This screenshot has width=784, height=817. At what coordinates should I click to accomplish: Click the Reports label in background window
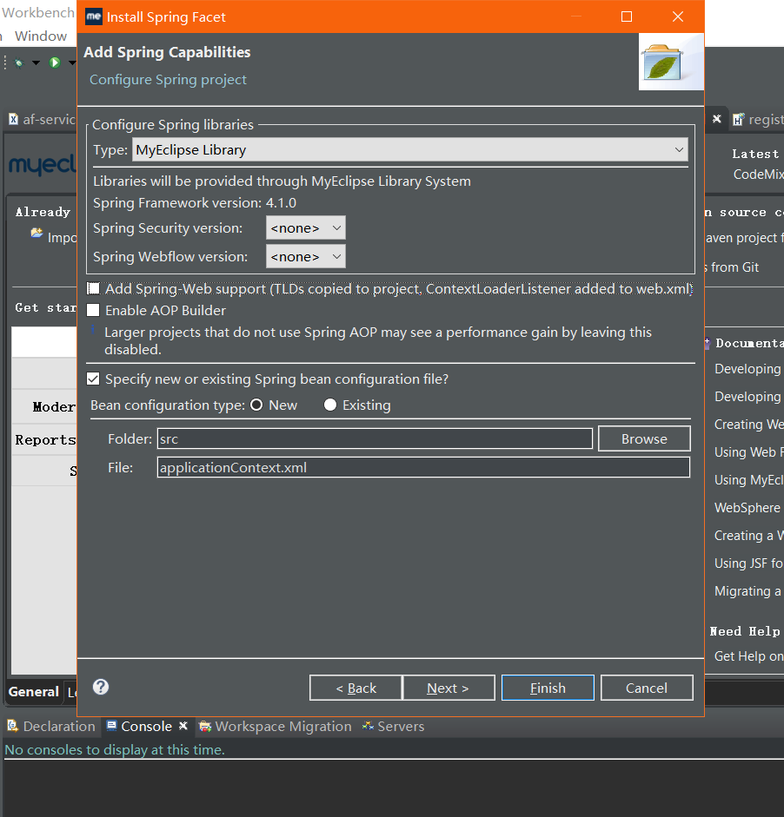[x=45, y=440]
